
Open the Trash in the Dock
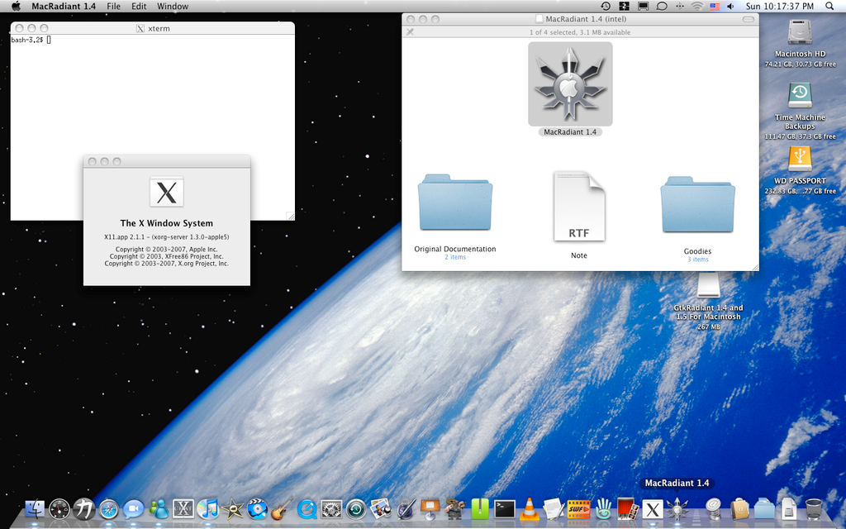[x=814, y=509]
